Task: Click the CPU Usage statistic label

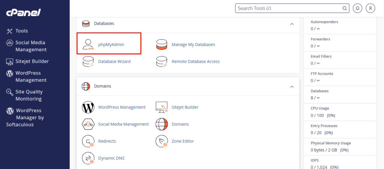Action: point(320,108)
